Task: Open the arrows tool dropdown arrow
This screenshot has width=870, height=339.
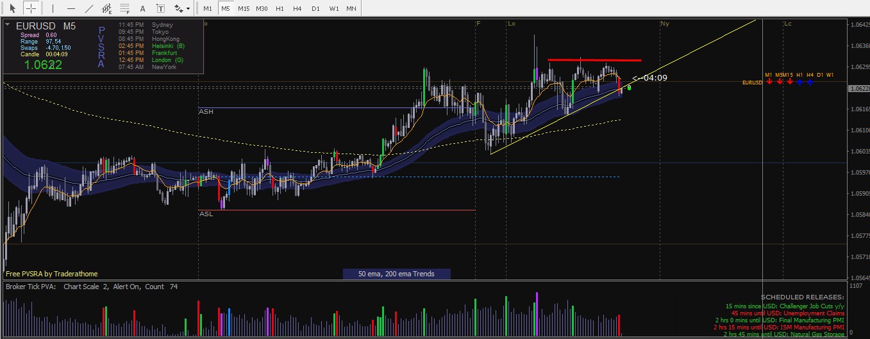Action: point(188,9)
